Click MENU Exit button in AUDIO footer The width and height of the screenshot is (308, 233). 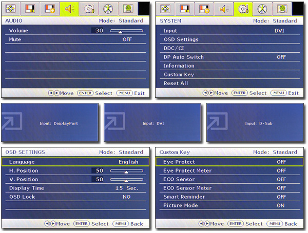(130, 93)
